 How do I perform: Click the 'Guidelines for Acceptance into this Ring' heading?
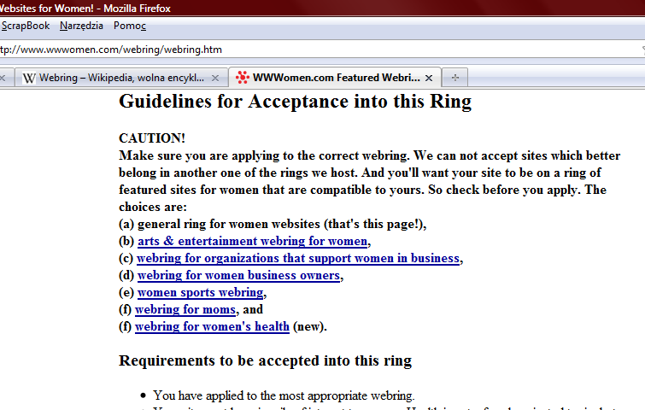click(x=296, y=102)
